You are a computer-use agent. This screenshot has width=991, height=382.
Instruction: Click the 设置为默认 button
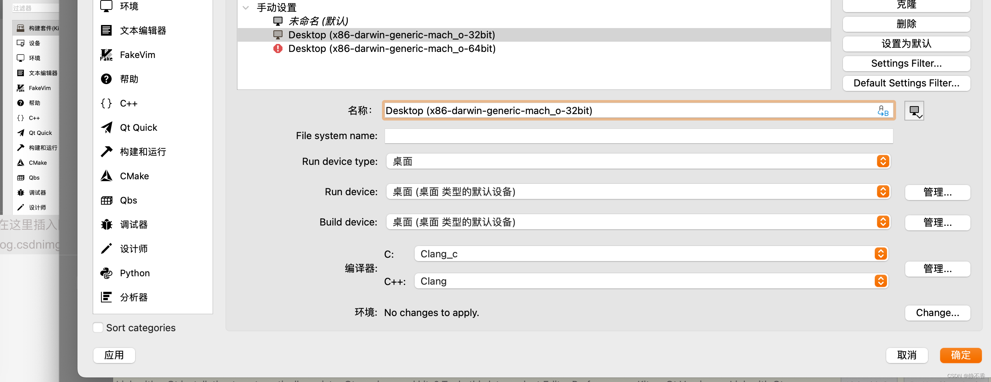pyautogui.click(x=906, y=44)
